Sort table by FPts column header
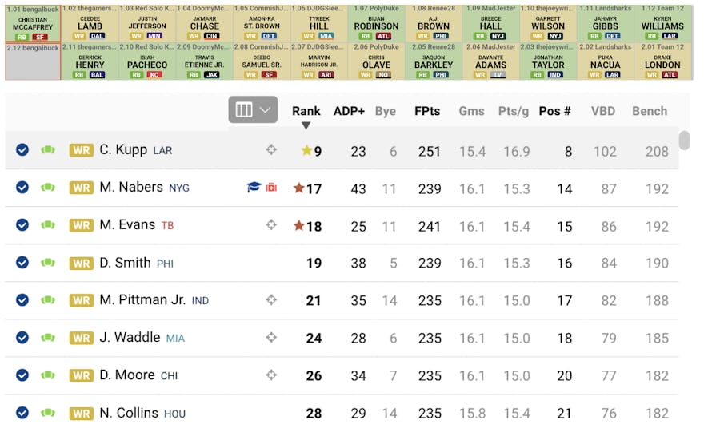 pos(427,111)
